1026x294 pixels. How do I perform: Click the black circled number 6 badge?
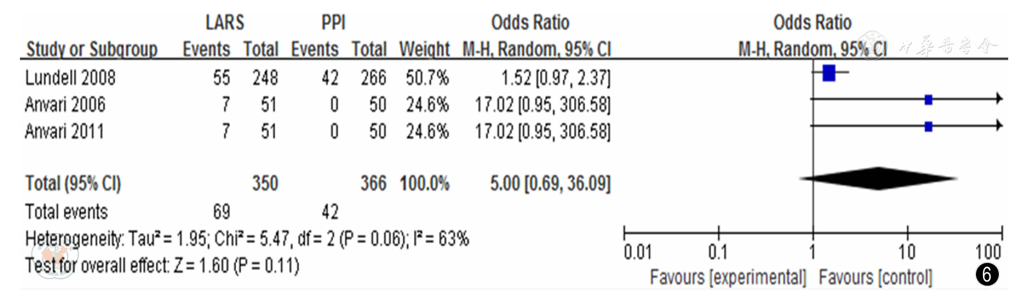986,274
